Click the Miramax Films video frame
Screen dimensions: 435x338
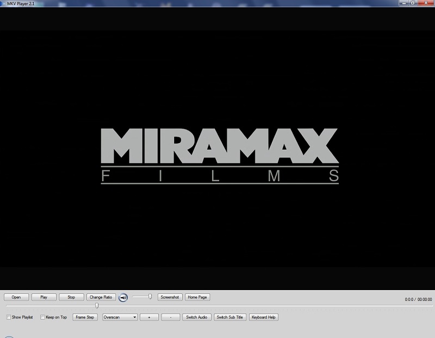coord(217,149)
